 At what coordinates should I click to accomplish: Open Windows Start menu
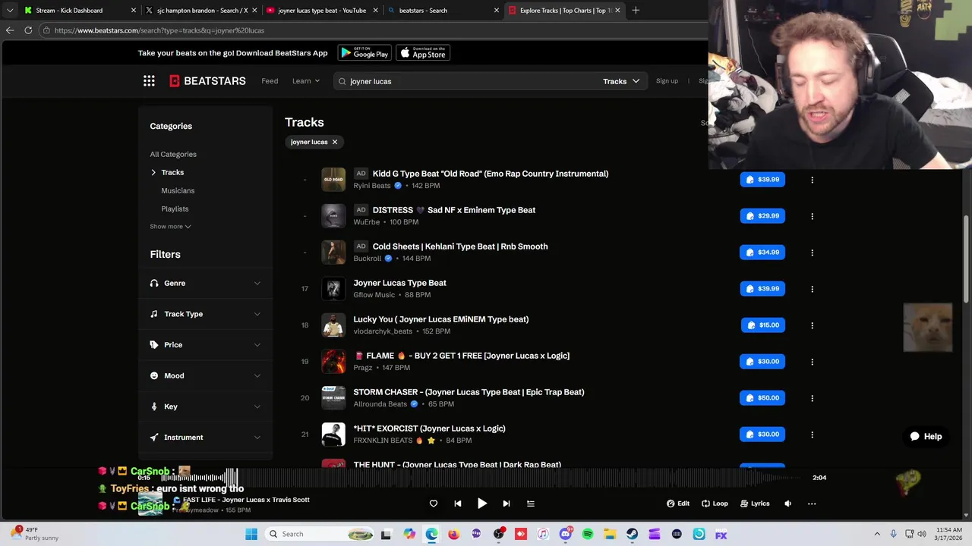251,535
